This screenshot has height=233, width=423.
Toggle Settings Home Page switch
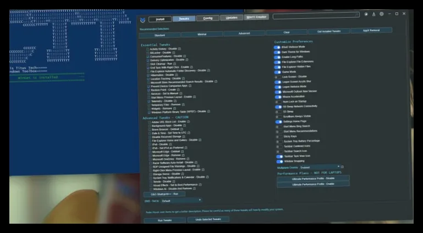point(279,122)
